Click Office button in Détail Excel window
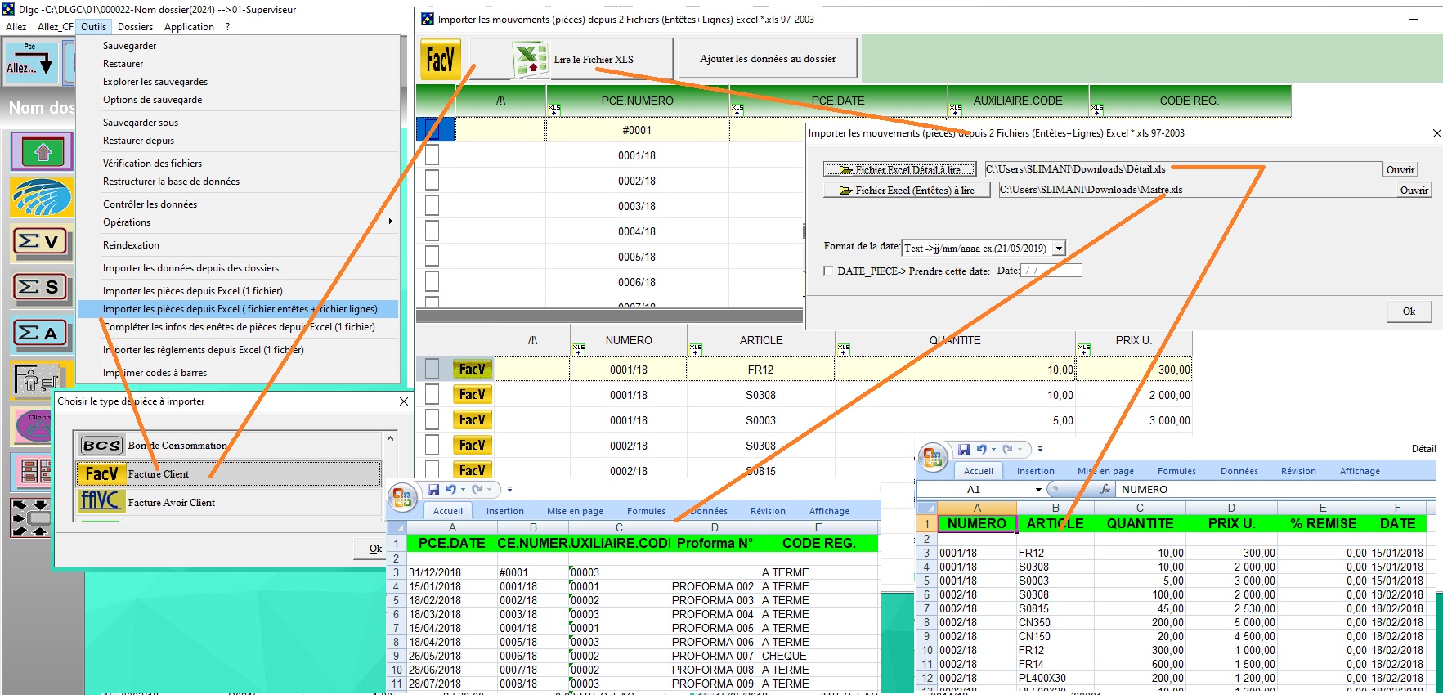 tap(933, 456)
